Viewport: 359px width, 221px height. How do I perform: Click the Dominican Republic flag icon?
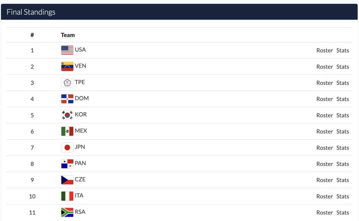click(x=67, y=99)
